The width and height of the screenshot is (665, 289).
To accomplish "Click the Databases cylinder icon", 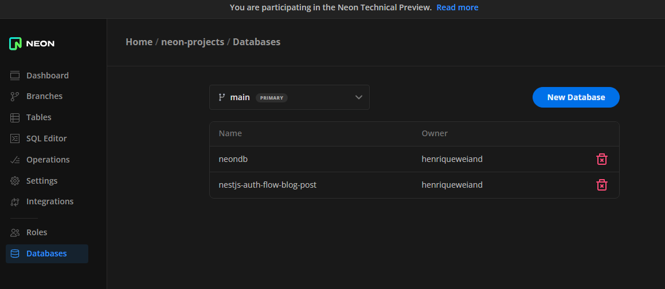I will pos(15,254).
